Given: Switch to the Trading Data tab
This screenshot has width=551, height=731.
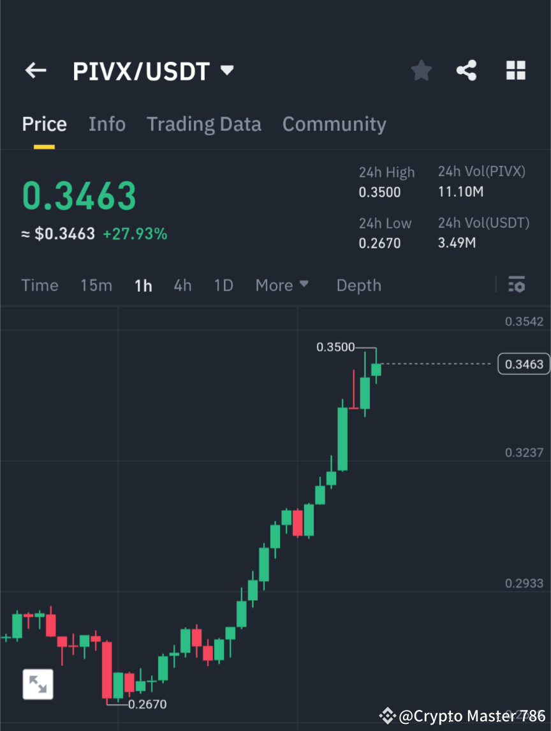Looking at the screenshot, I should coord(204,124).
